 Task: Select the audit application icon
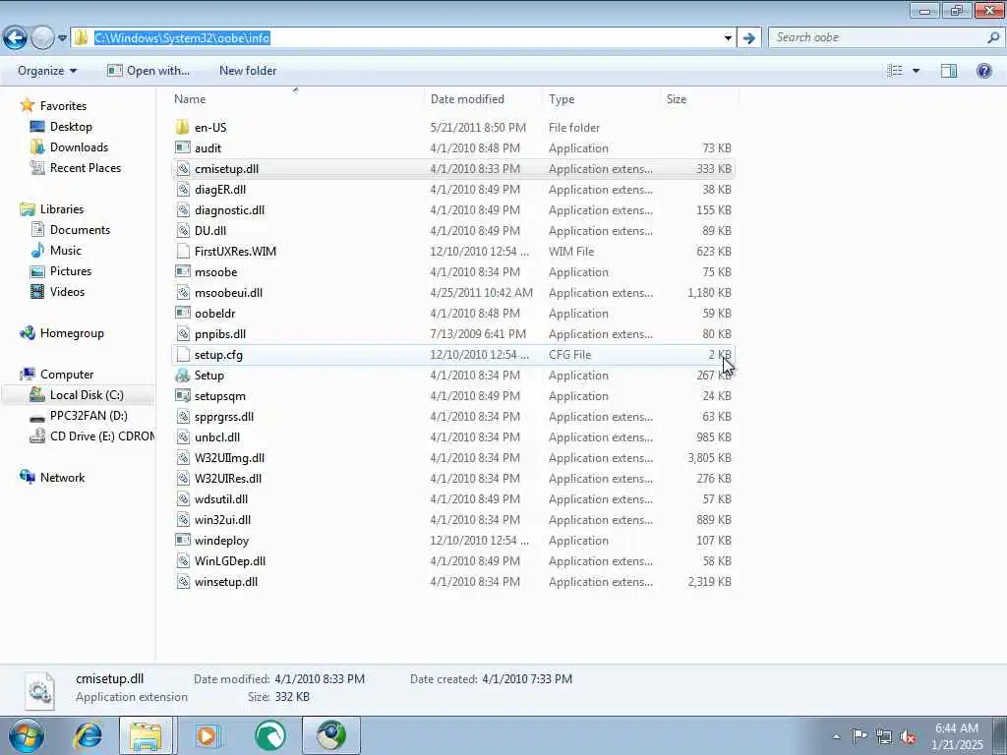coord(182,147)
